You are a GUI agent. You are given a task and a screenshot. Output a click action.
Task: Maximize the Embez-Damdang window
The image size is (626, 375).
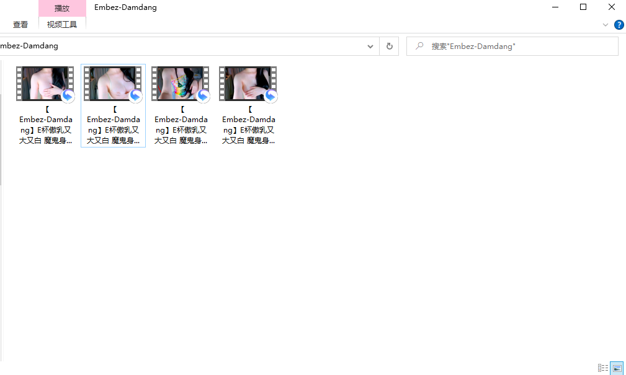click(583, 7)
